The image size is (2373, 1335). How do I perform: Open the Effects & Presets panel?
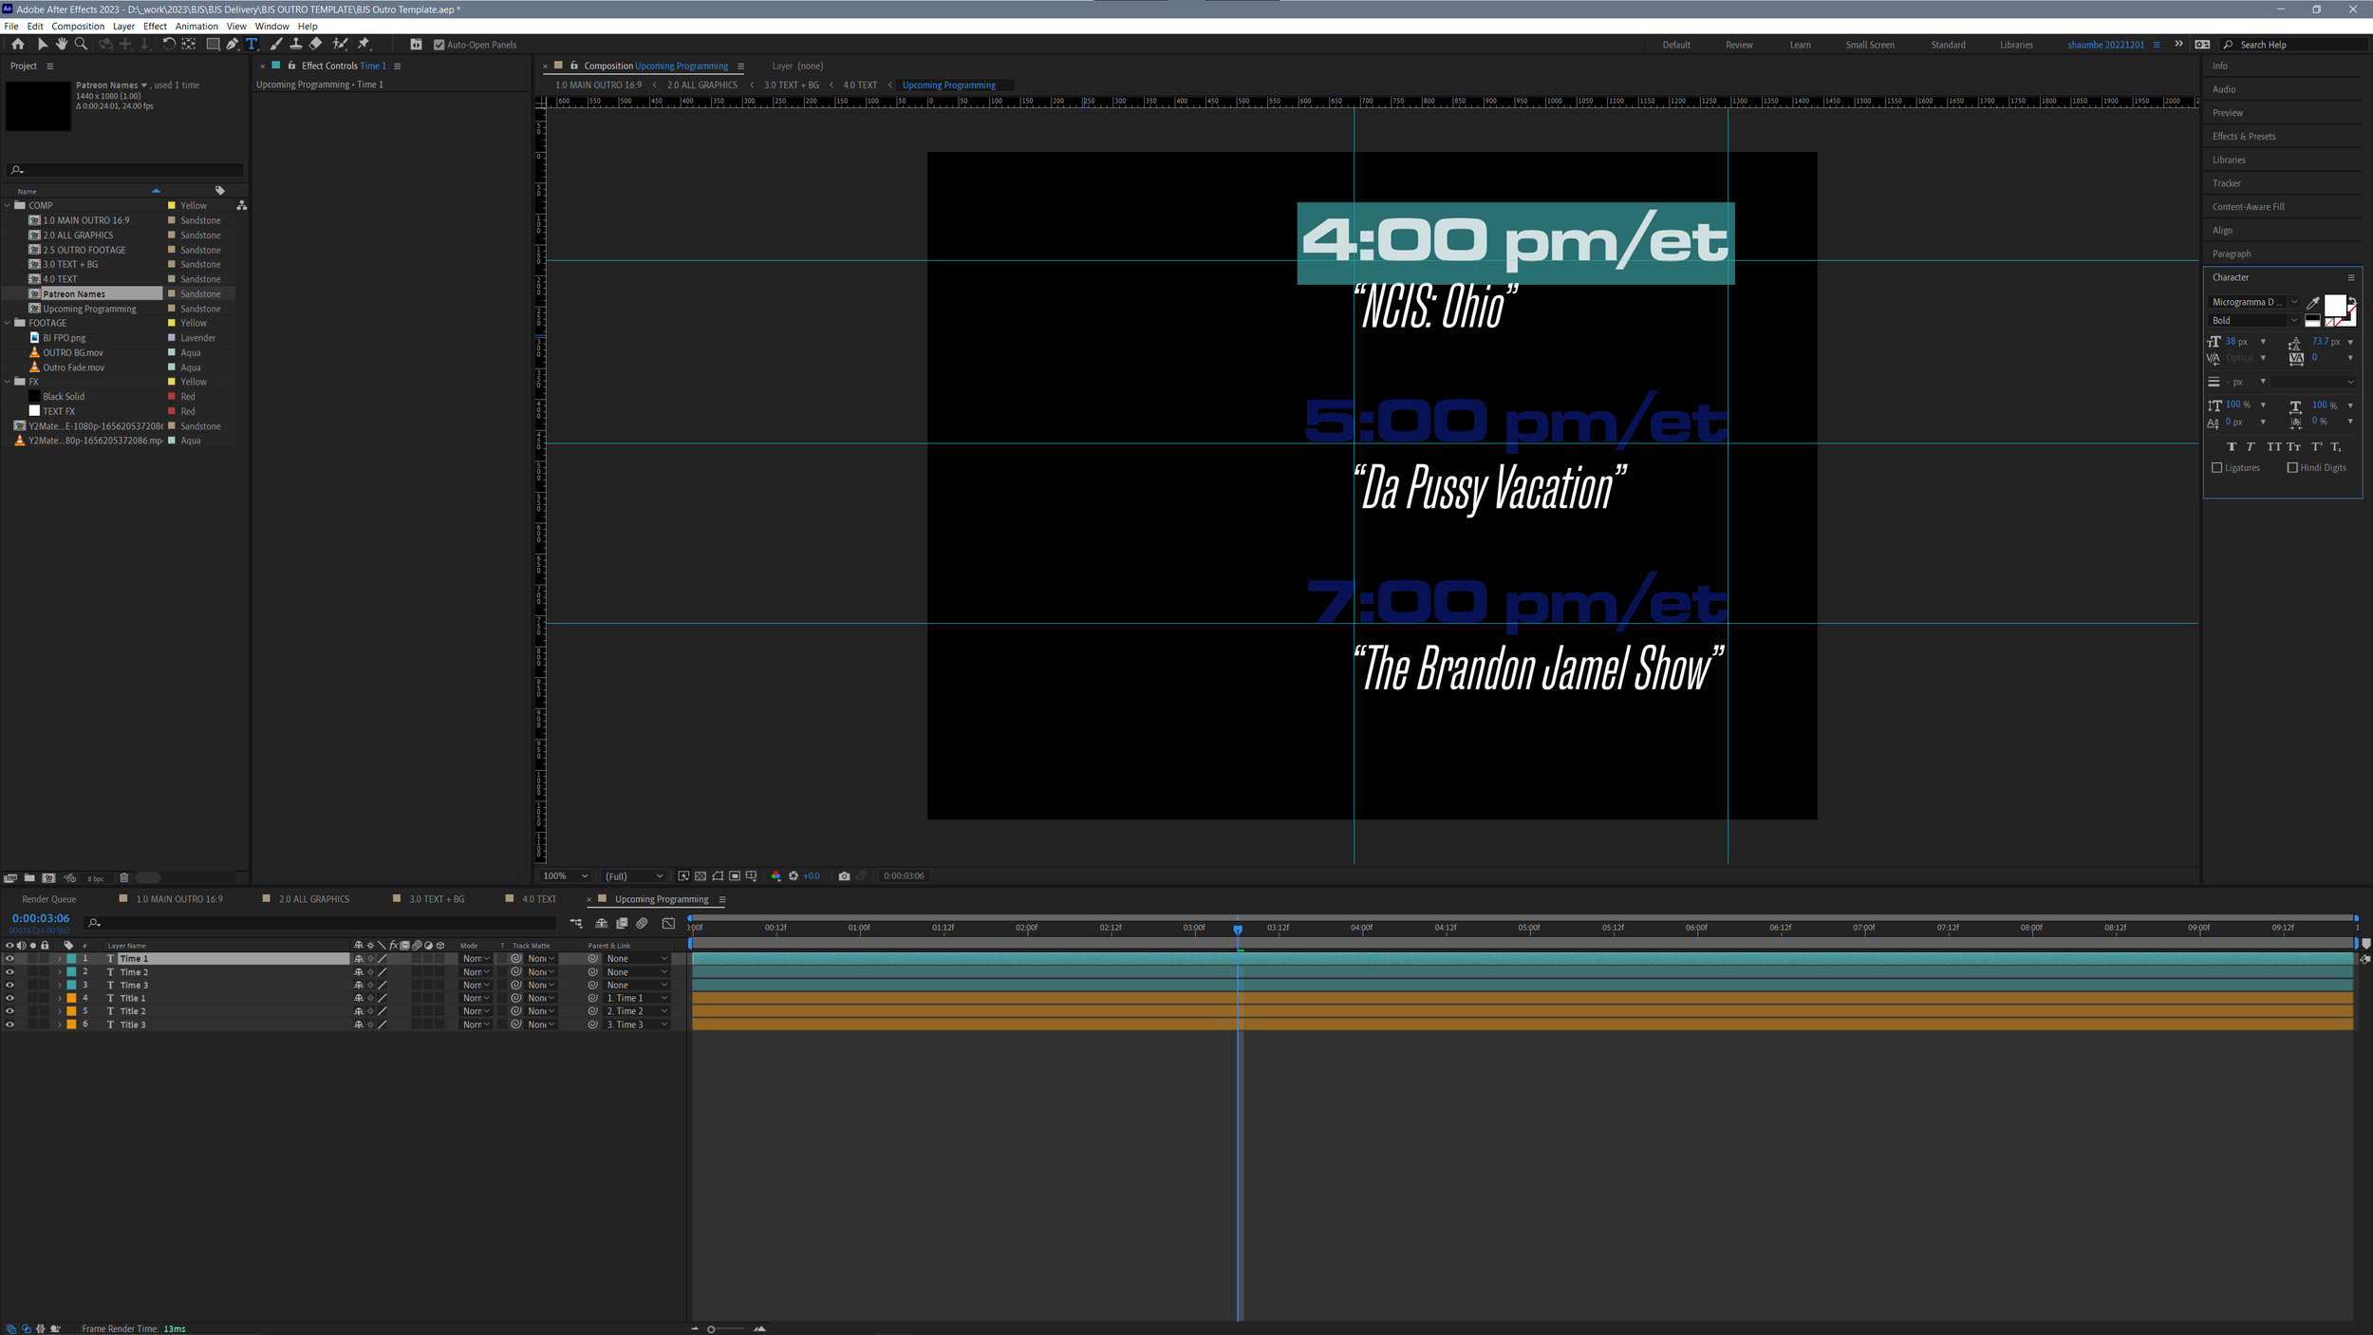[x=2244, y=136]
